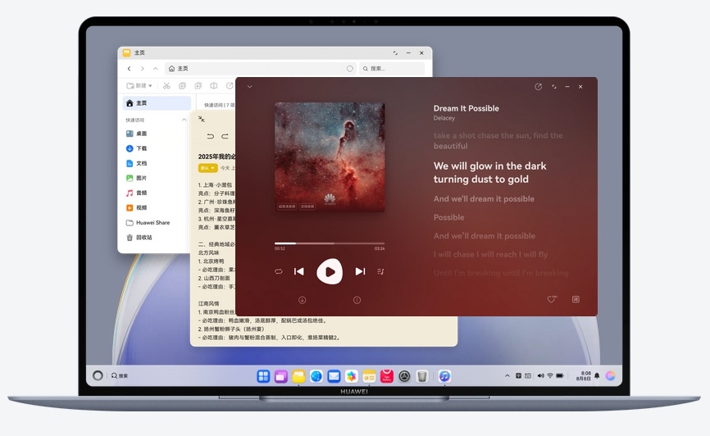Open the gallery app from the dock
The image size is (710, 436).
coord(352,376)
